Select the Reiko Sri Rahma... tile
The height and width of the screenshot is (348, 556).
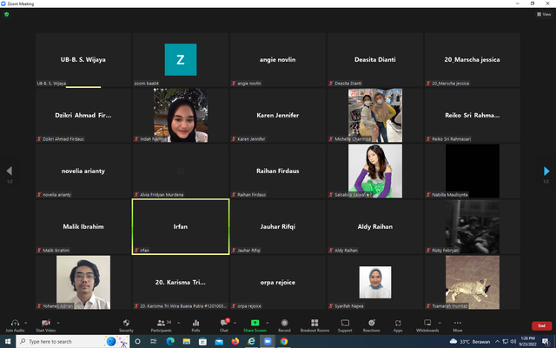tap(473, 116)
